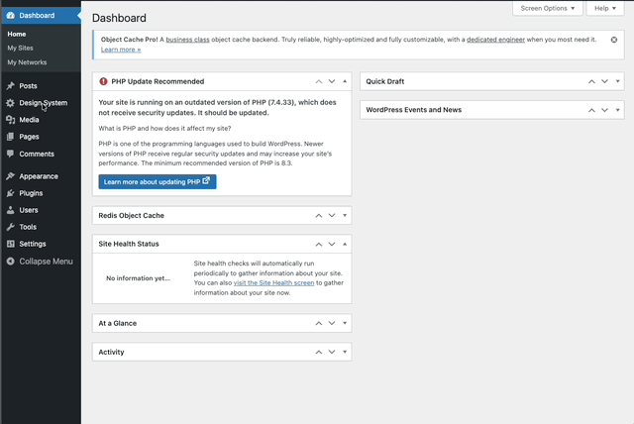
Task: Click the Pages icon in sidebar
Action: (10, 137)
